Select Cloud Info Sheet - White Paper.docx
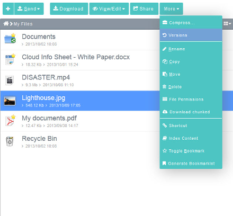The height and width of the screenshot is (216, 233). [x=76, y=57]
